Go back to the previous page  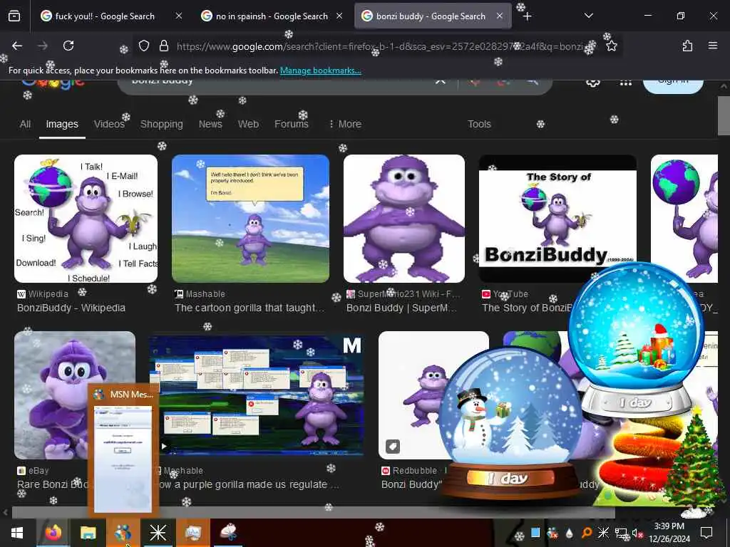tap(17, 46)
